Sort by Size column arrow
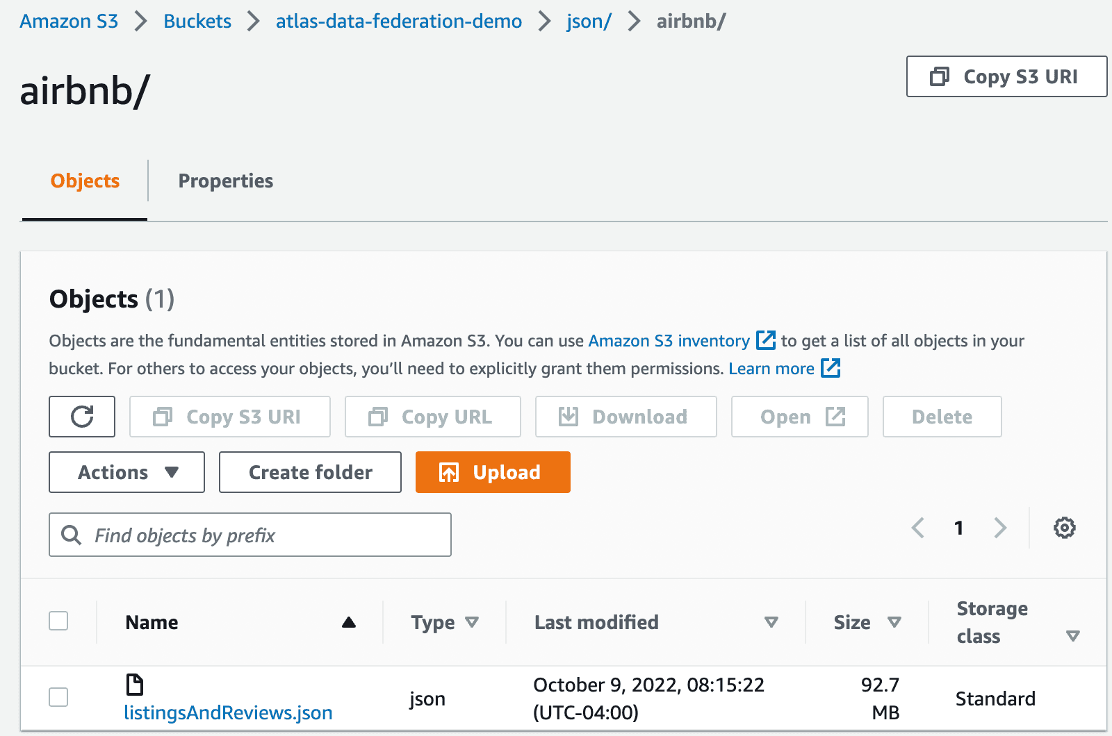 tap(894, 622)
